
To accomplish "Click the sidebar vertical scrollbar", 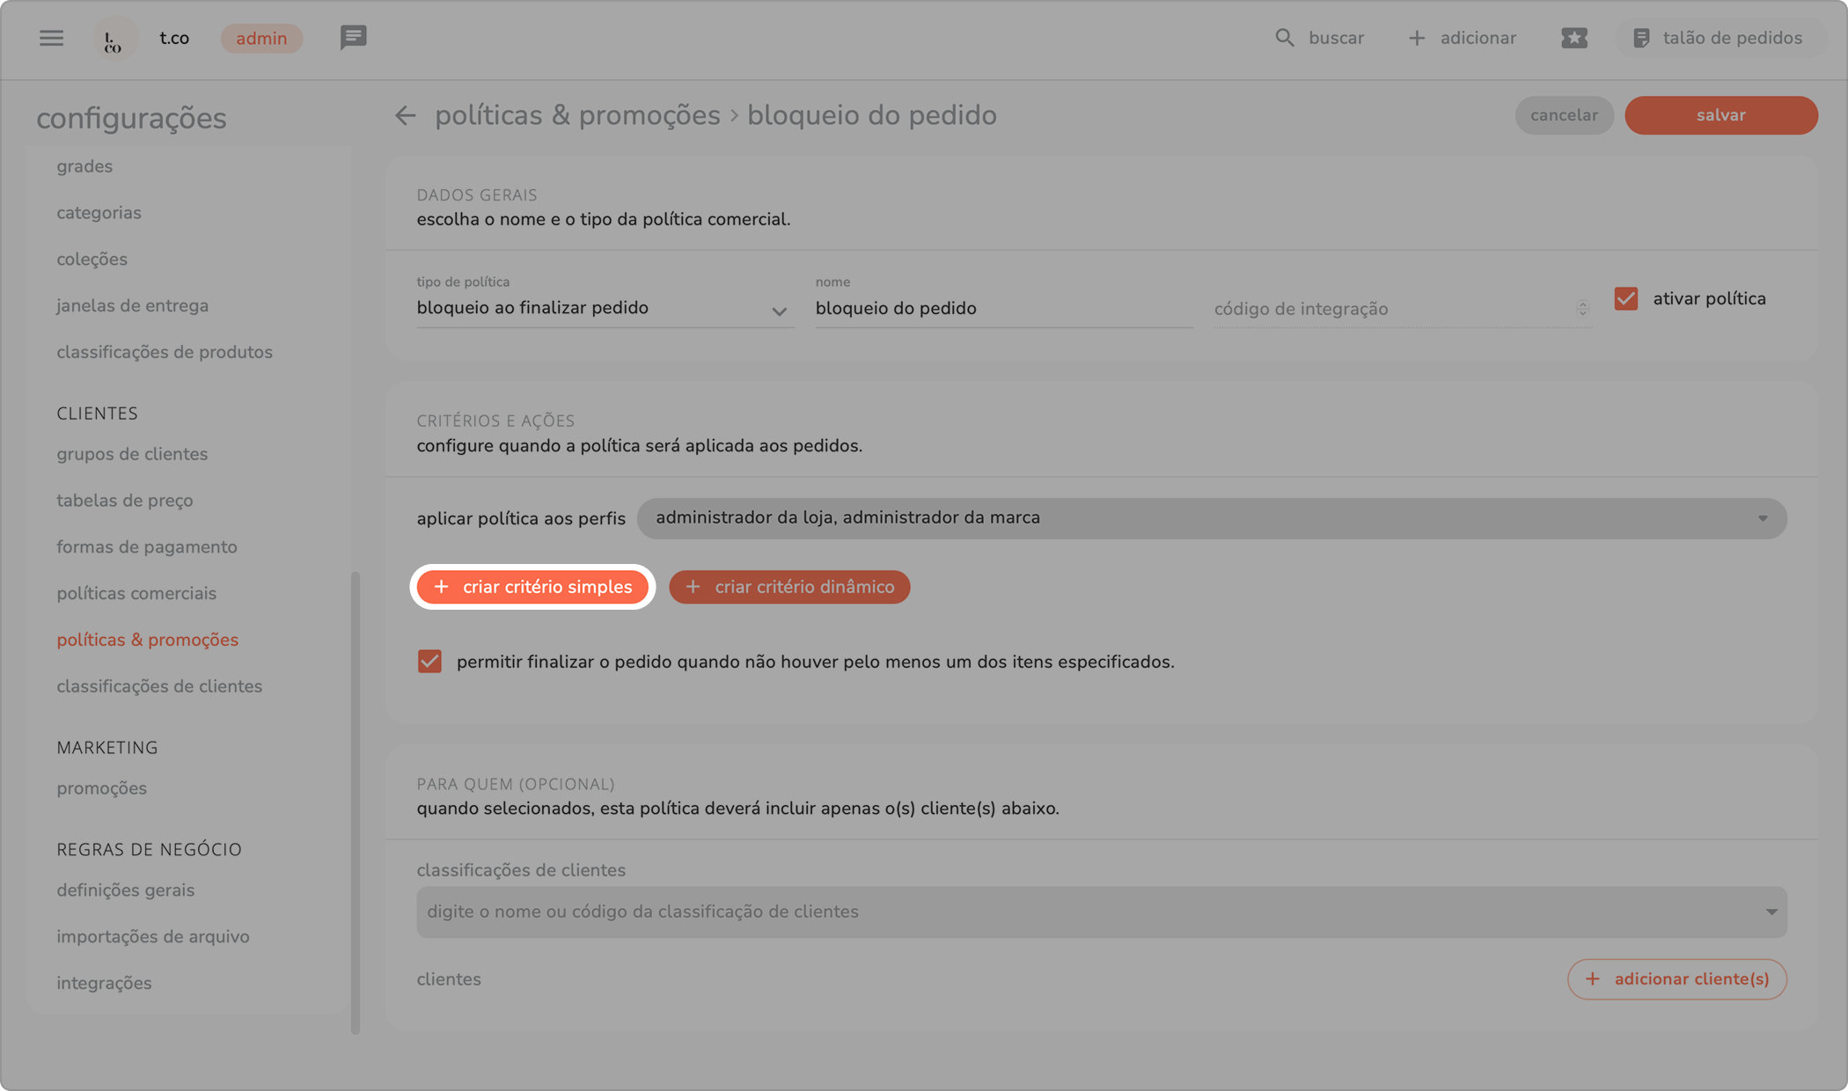I will tap(356, 801).
